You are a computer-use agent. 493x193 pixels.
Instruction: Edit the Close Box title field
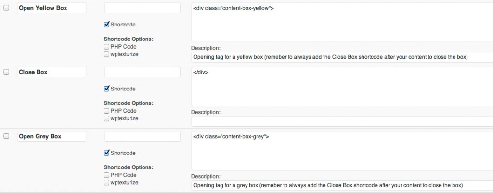click(52, 72)
